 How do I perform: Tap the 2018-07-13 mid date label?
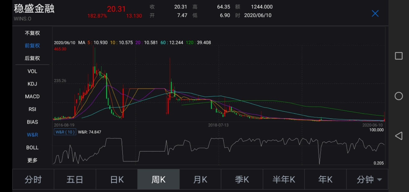click(x=218, y=125)
